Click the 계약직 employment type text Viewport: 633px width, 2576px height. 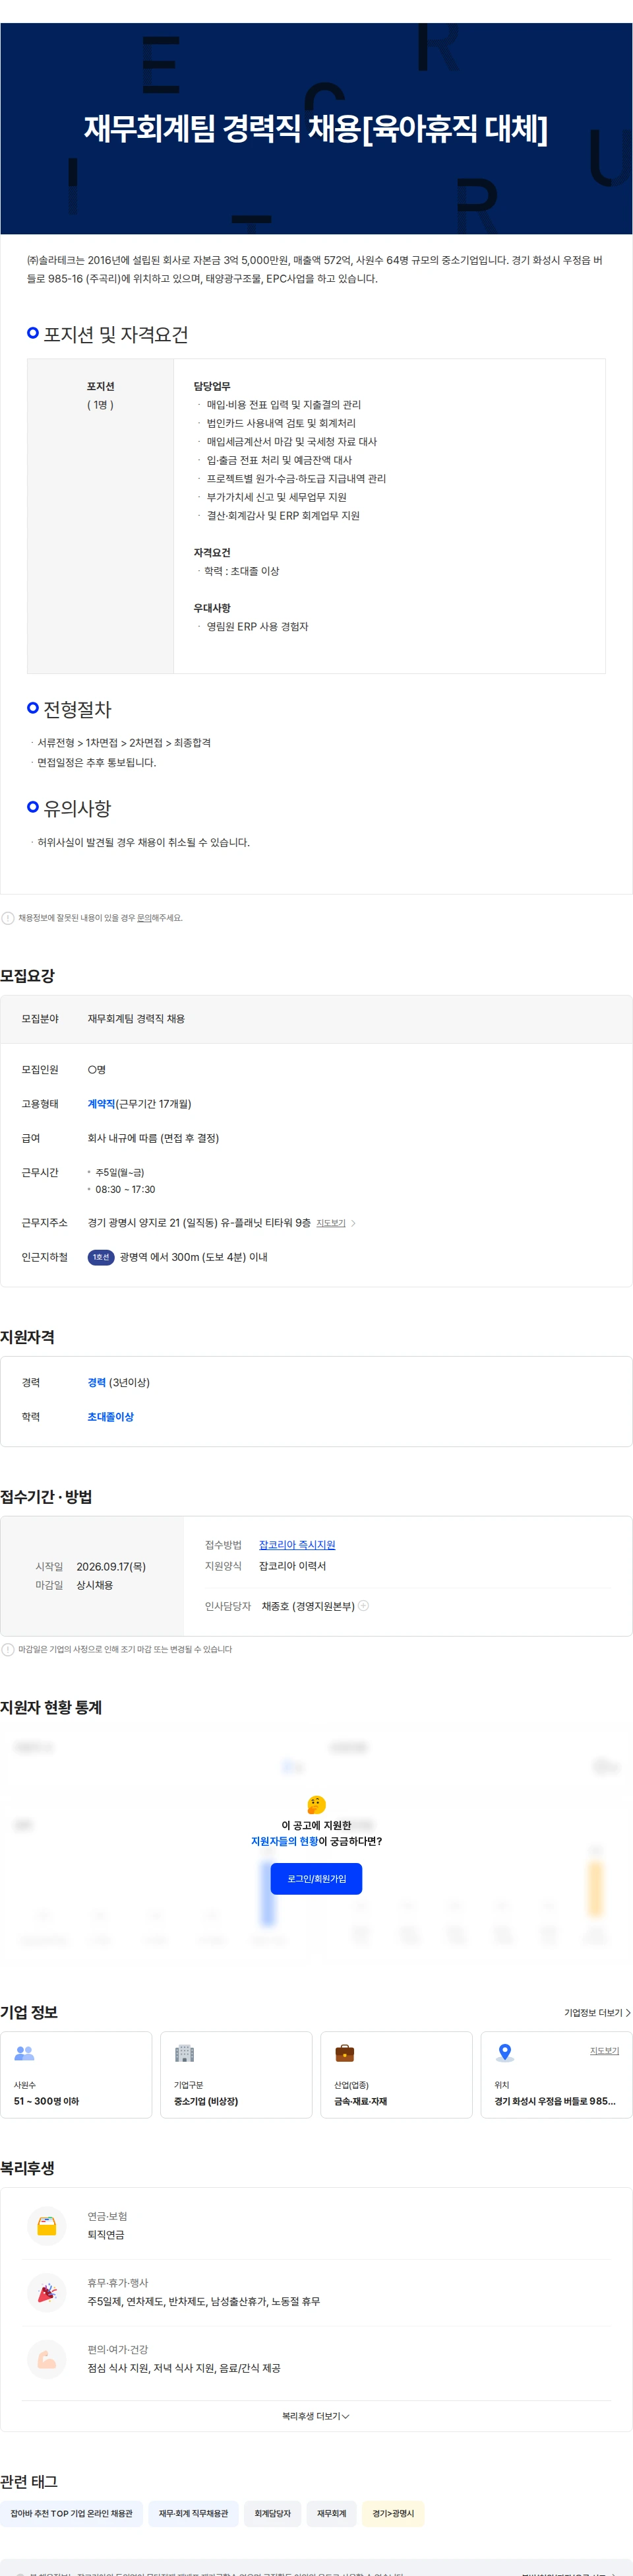(x=101, y=1104)
